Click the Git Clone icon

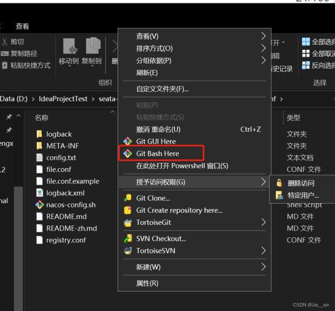(x=127, y=198)
